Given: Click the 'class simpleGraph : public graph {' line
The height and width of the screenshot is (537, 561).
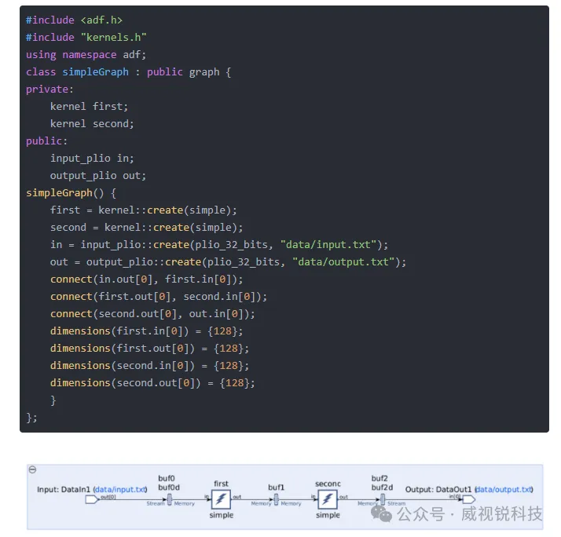Looking at the screenshot, I should coord(128,72).
